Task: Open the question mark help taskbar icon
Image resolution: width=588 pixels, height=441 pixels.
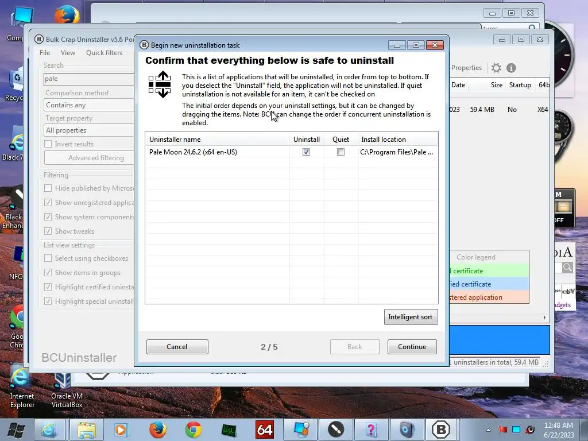Action: coord(372,430)
